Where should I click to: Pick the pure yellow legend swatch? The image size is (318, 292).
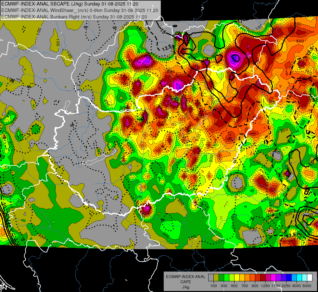(x=237, y=277)
